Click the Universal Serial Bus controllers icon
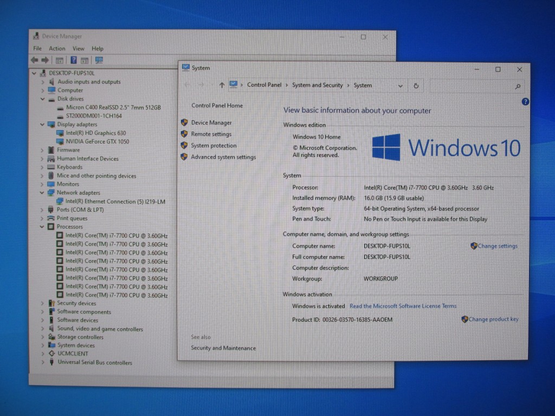The image size is (555, 416). click(x=51, y=362)
